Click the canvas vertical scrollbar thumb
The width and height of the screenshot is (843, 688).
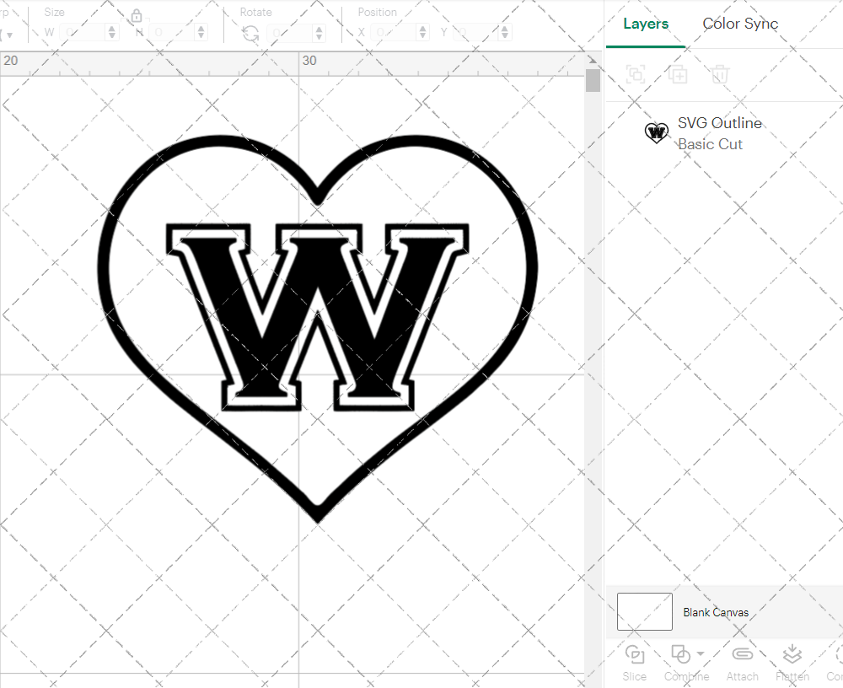pyautogui.click(x=593, y=81)
